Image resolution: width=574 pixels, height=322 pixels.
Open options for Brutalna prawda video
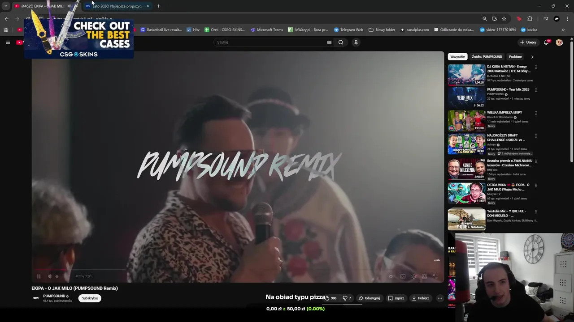click(535, 161)
